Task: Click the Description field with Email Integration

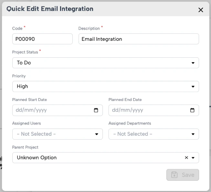Action: tap(139, 39)
